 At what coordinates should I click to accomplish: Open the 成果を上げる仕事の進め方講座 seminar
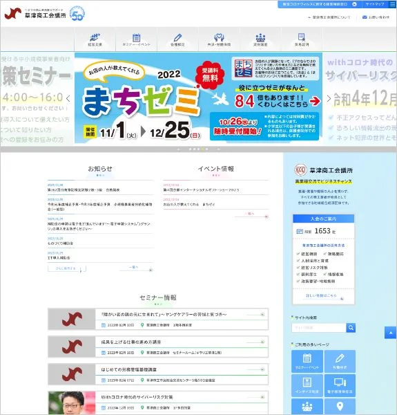tap(158, 347)
